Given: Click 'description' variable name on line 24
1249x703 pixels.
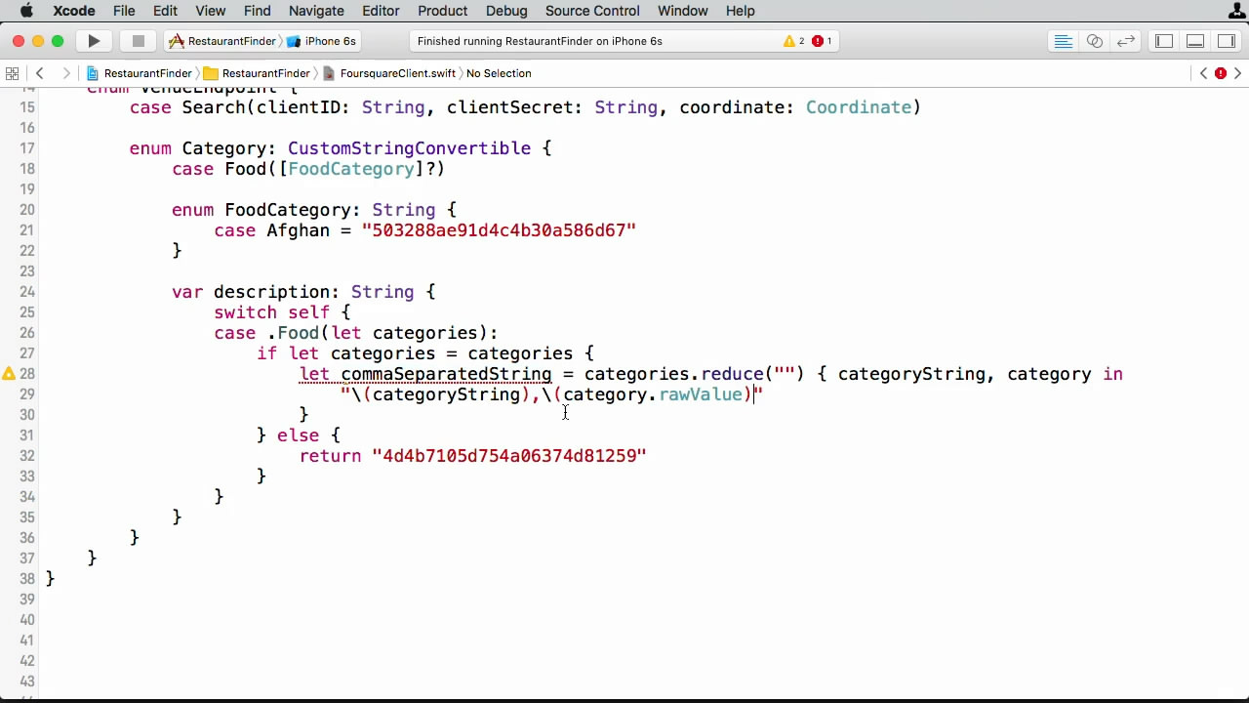Looking at the screenshot, I should pos(271,292).
